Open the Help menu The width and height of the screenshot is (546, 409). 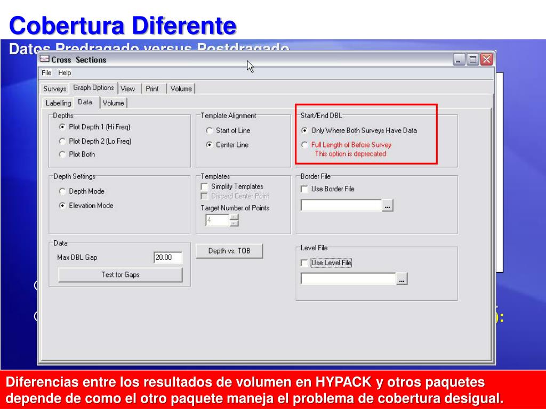(x=65, y=72)
